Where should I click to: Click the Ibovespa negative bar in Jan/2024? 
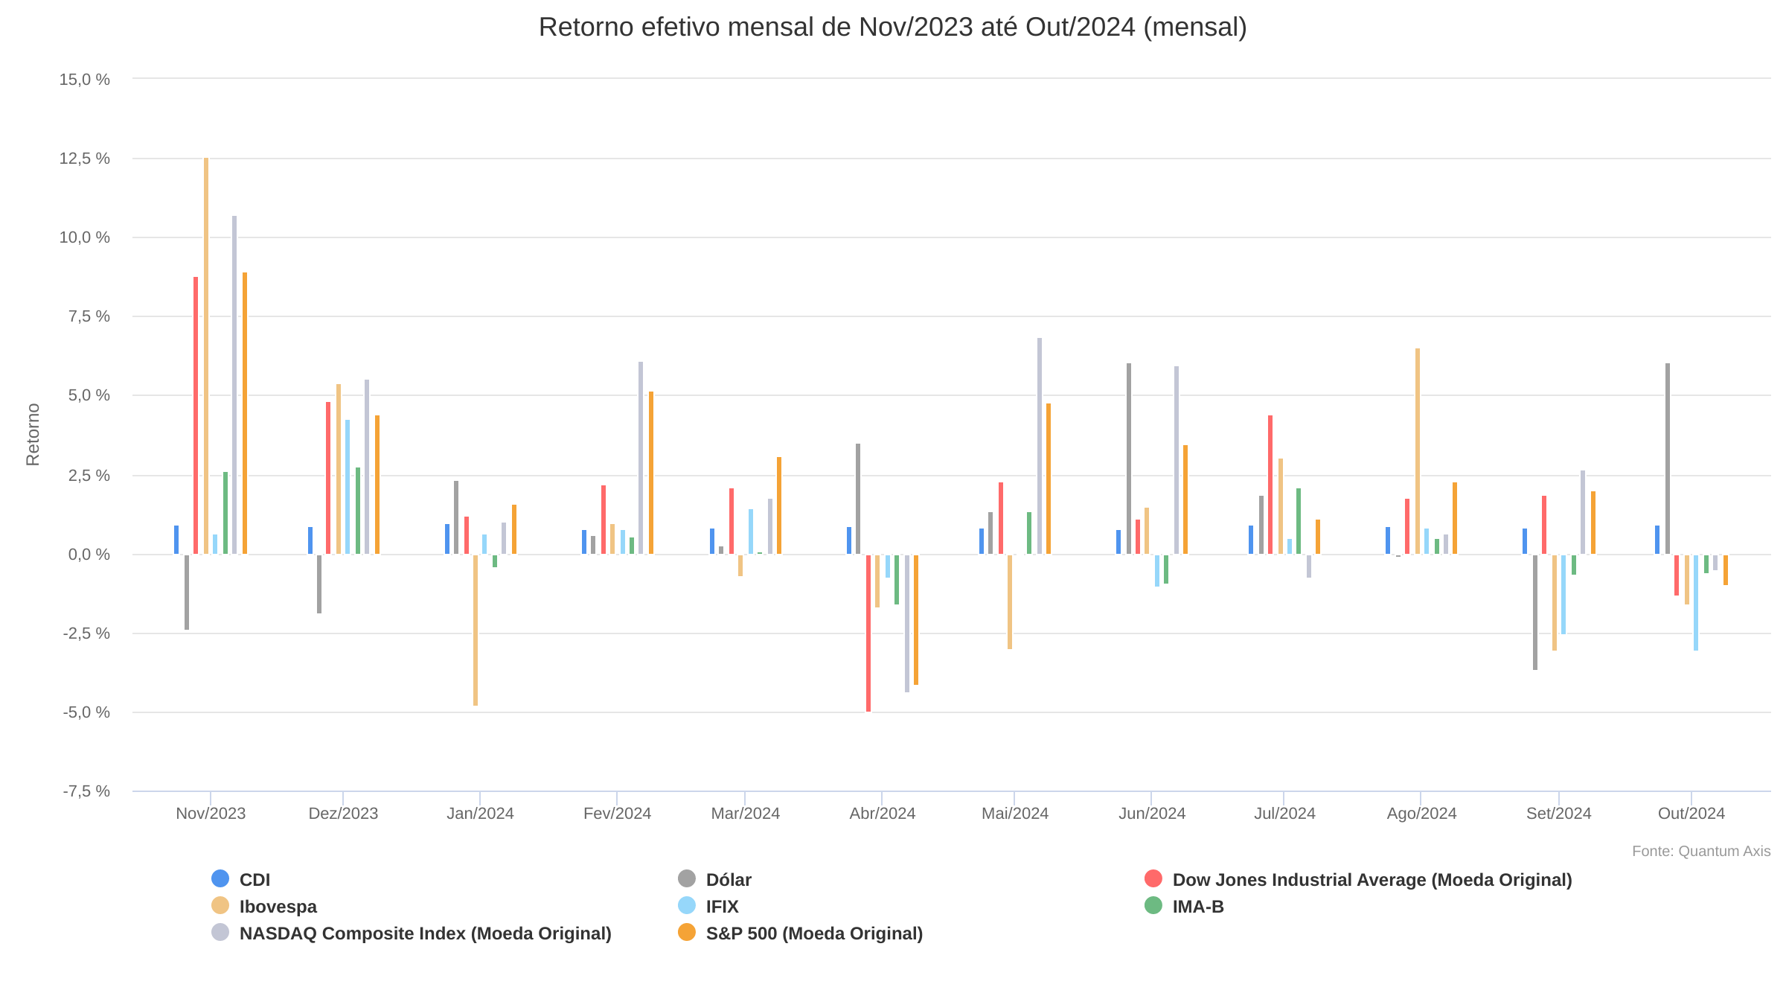(476, 631)
